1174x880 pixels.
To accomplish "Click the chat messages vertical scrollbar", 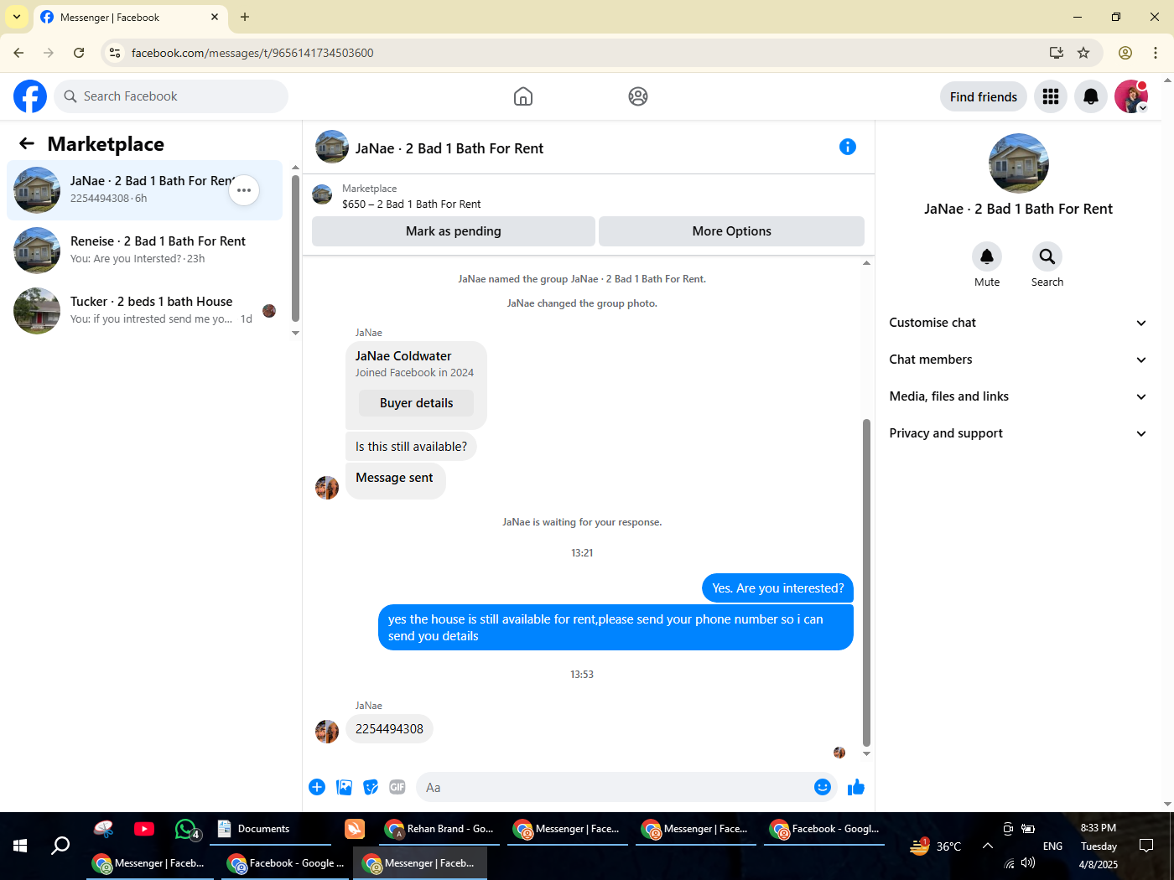I will click(866, 582).
